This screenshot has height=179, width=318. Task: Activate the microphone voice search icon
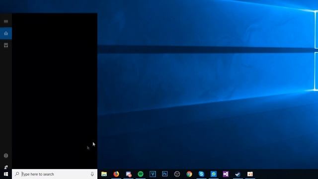click(92, 174)
